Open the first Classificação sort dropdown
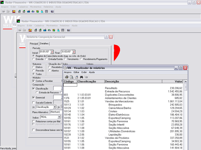The height and width of the screenshot is (150, 201). 55,107
